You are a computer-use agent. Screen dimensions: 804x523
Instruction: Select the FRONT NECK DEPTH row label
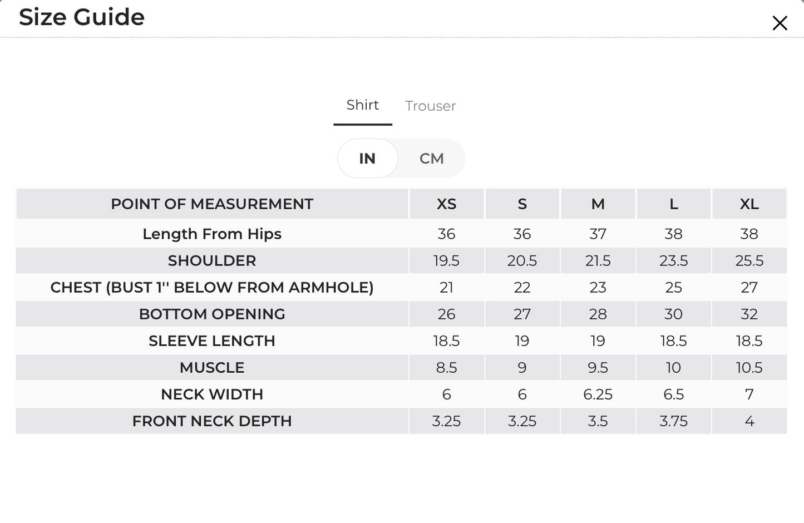tap(212, 421)
